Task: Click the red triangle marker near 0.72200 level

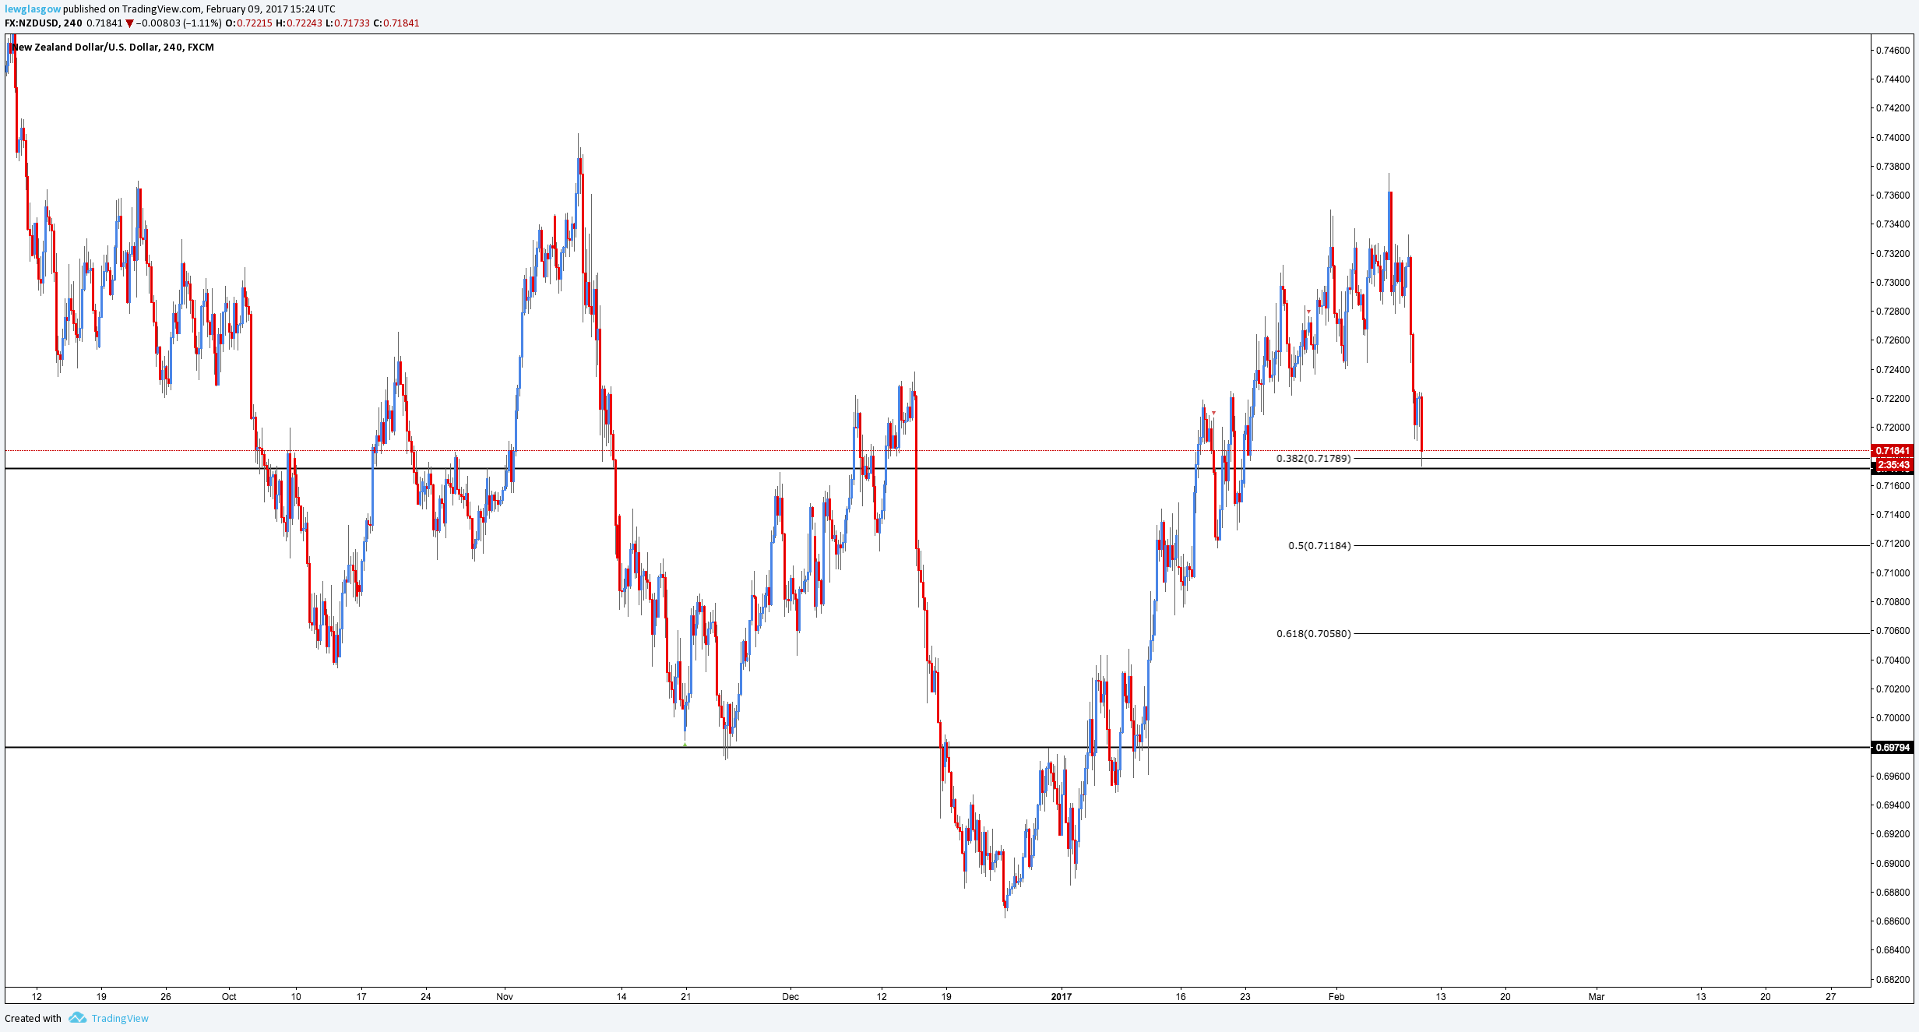Action: [x=1213, y=413]
